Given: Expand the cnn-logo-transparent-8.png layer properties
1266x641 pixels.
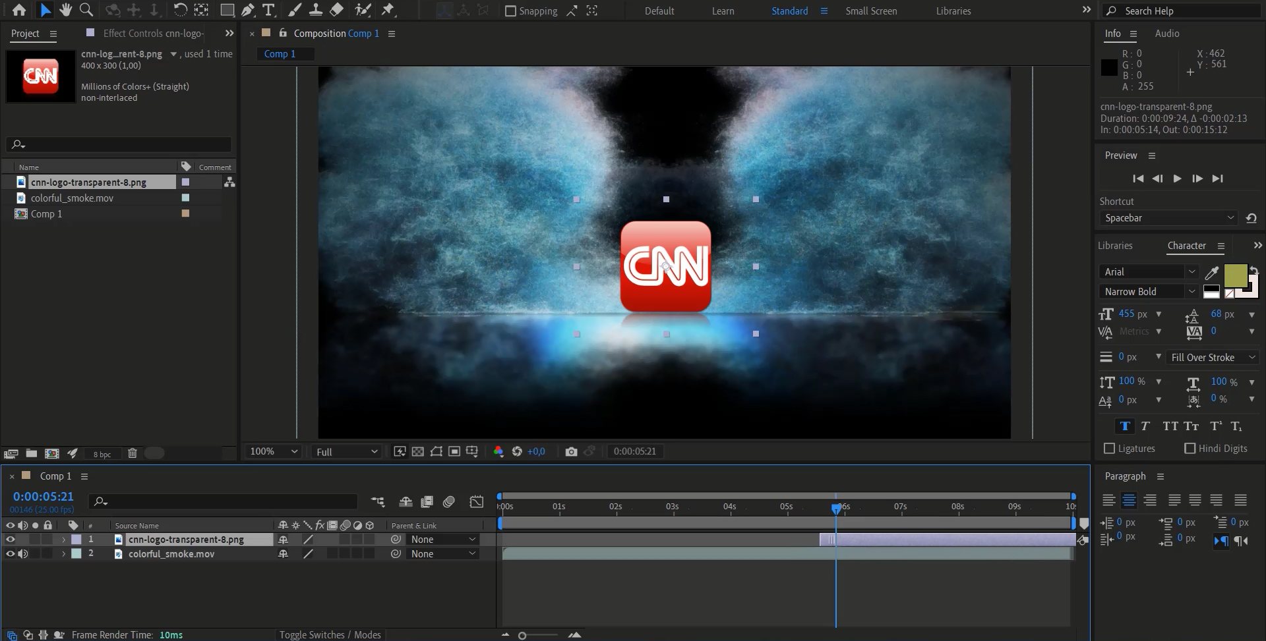Looking at the screenshot, I should 64,540.
